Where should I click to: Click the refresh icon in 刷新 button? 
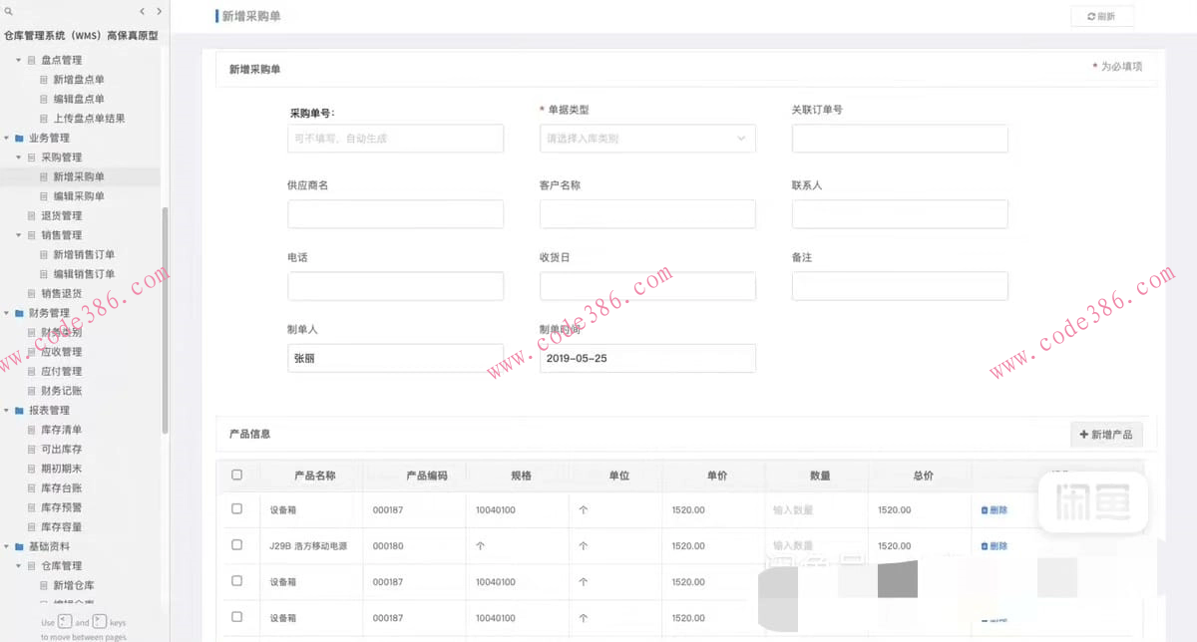[x=1091, y=17]
